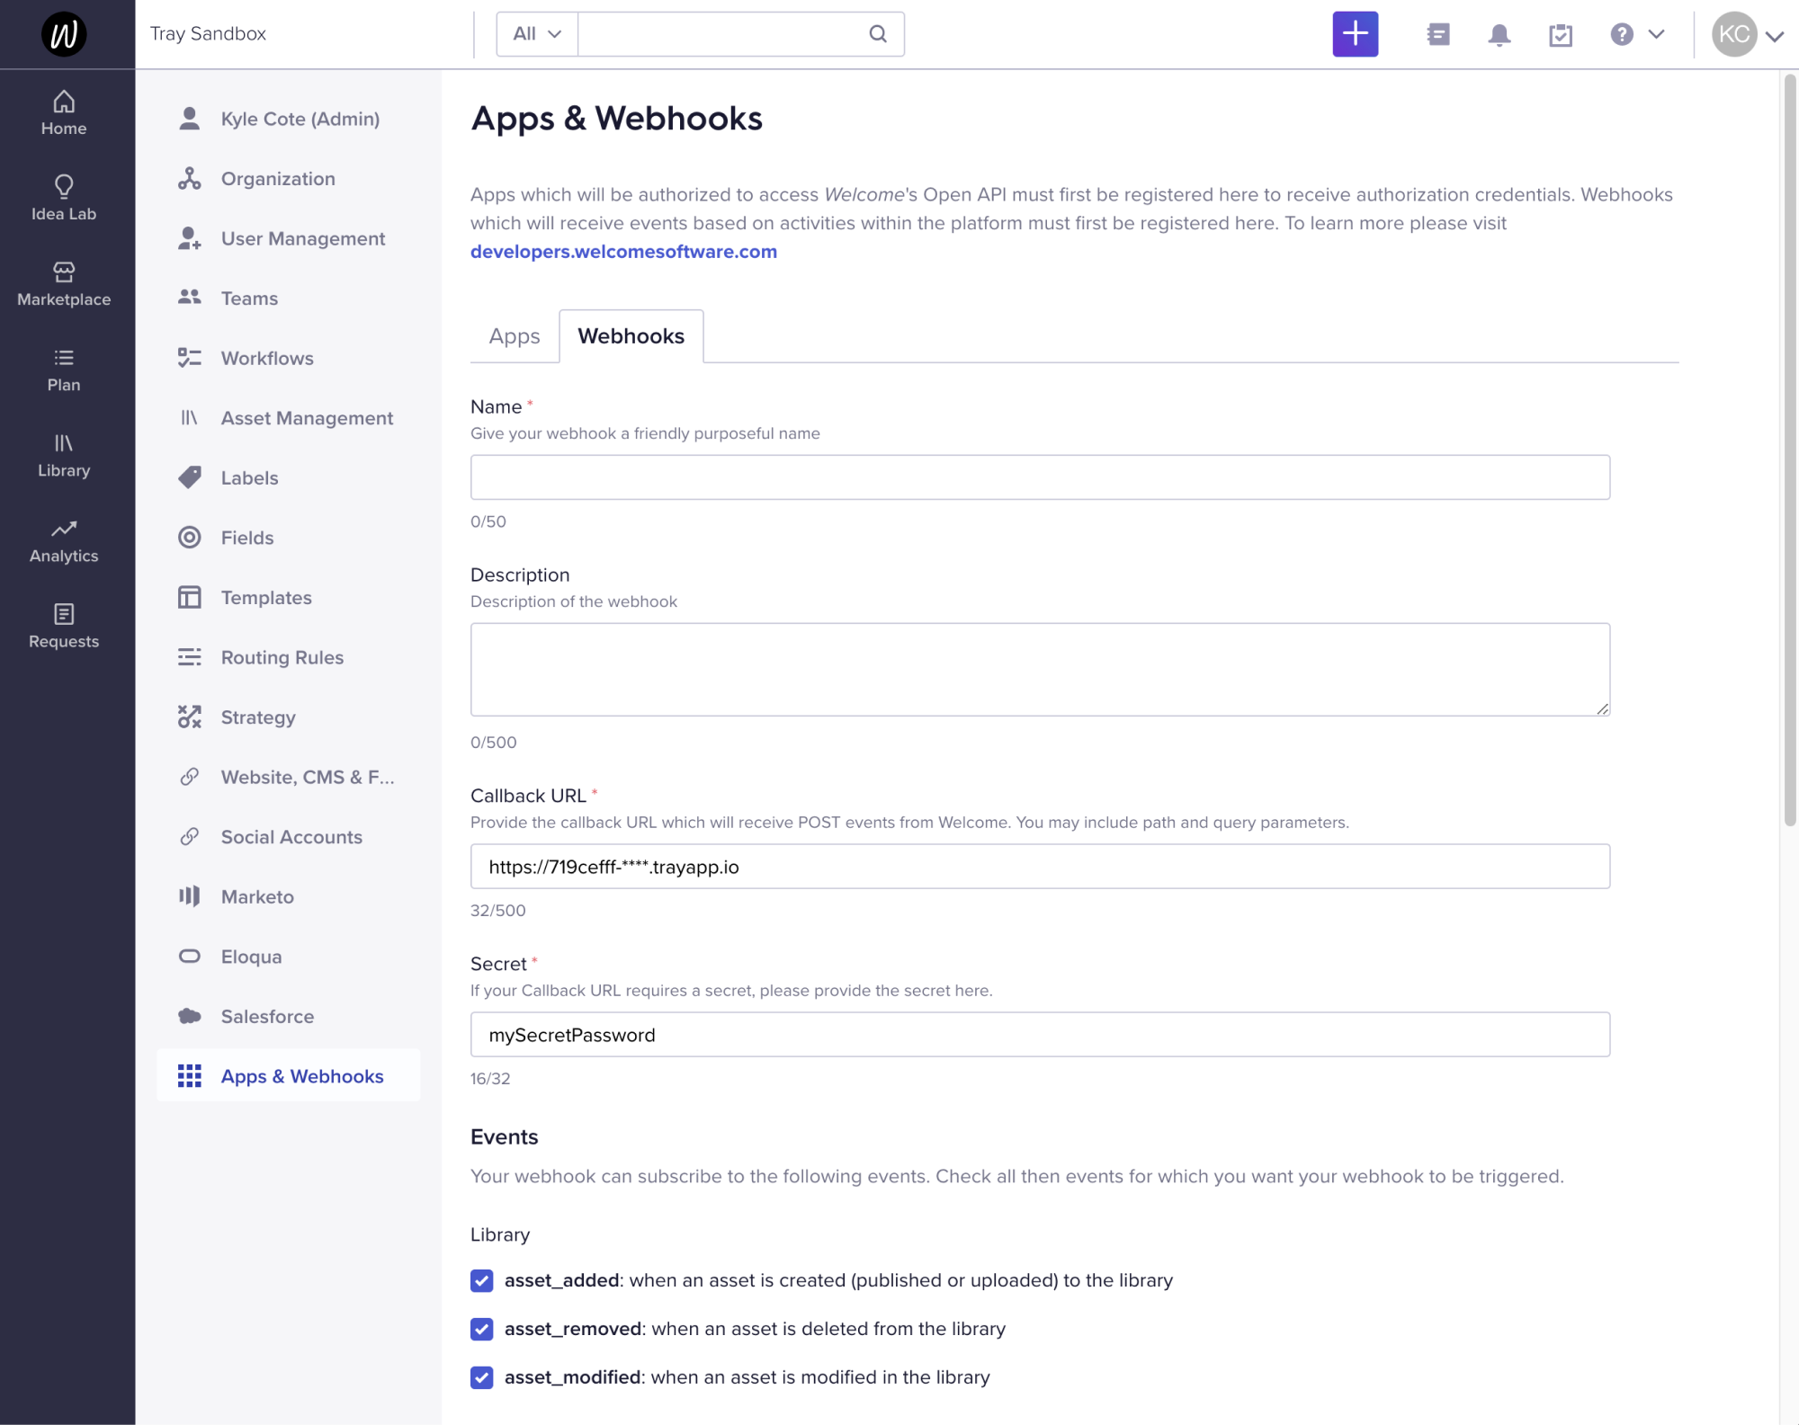This screenshot has width=1799, height=1425.
Task: Select Routing Rules from the settings menu
Action: click(282, 657)
